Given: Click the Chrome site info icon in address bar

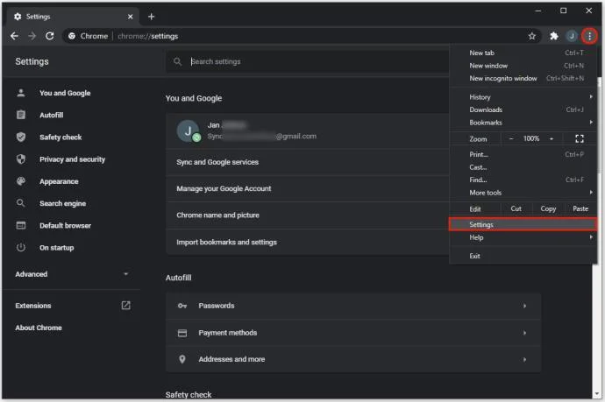Looking at the screenshot, I should [72, 36].
